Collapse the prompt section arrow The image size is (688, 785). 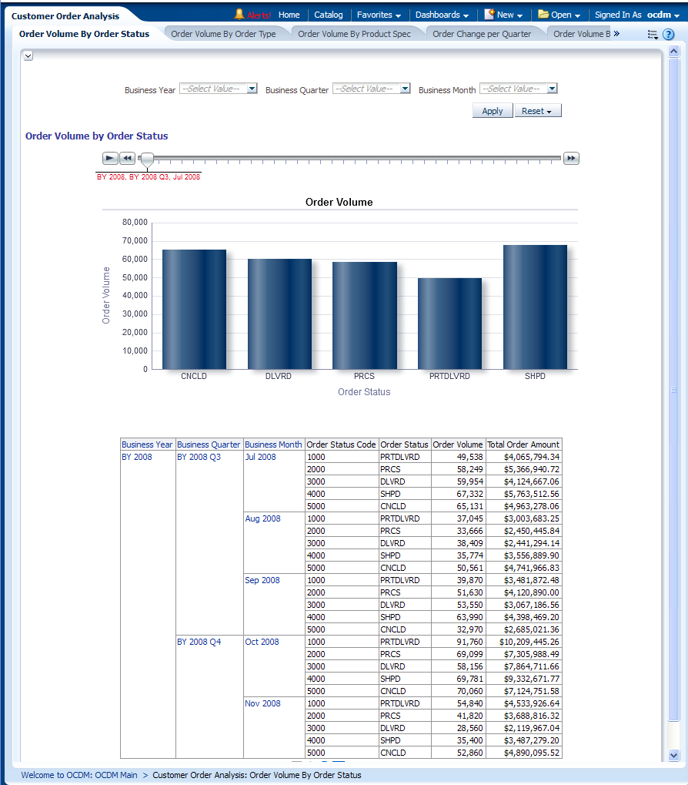click(x=28, y=56)
